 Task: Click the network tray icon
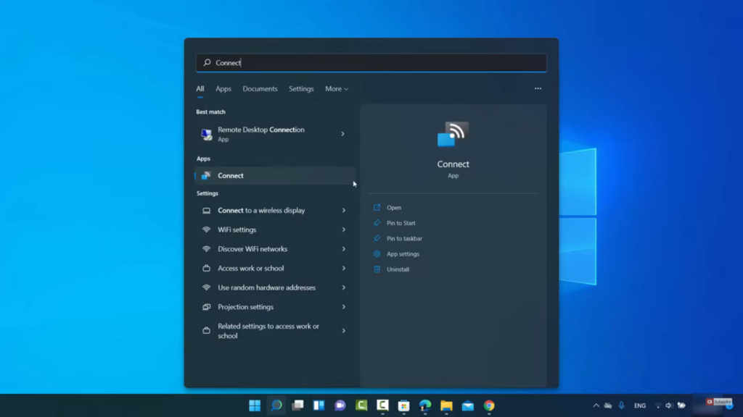657,405
